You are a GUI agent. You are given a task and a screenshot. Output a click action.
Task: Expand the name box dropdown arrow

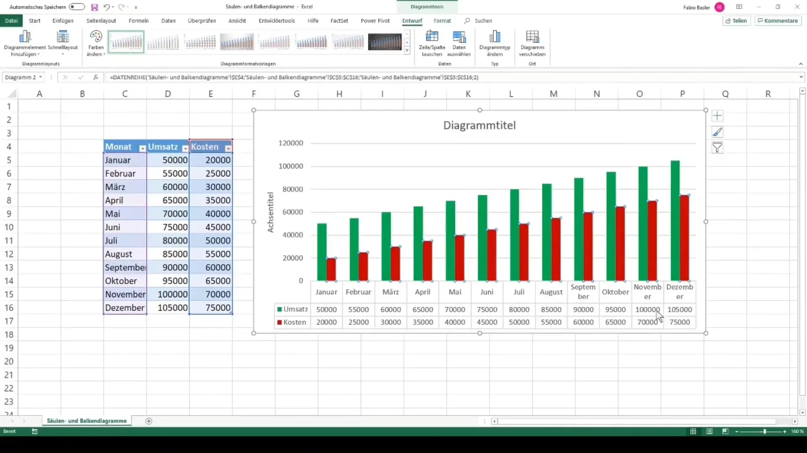tap(40, 77)
